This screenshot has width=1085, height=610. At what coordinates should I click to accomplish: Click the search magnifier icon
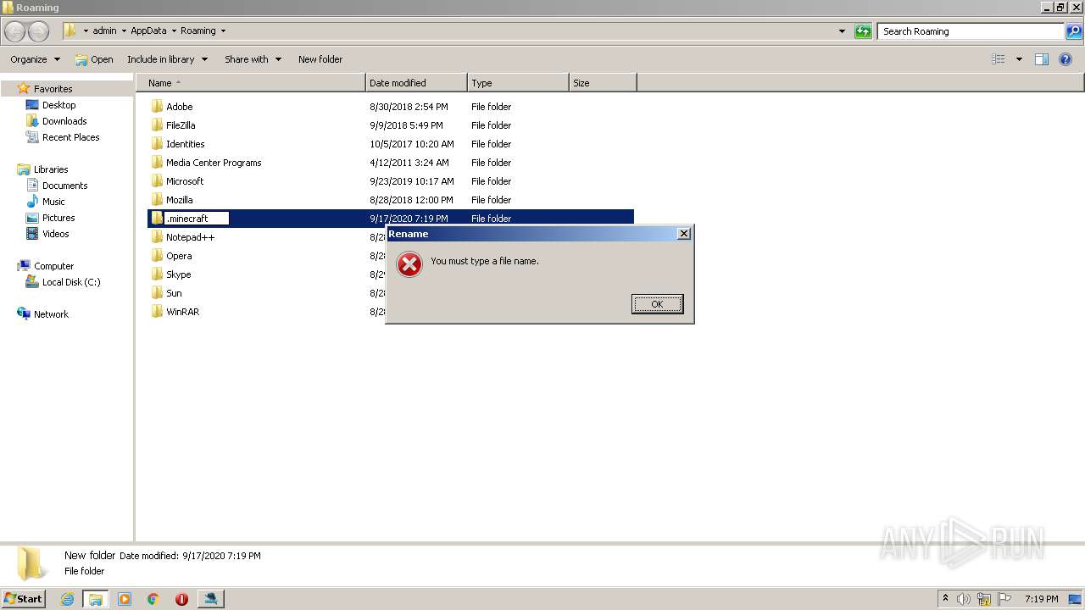coord(1074,31)
